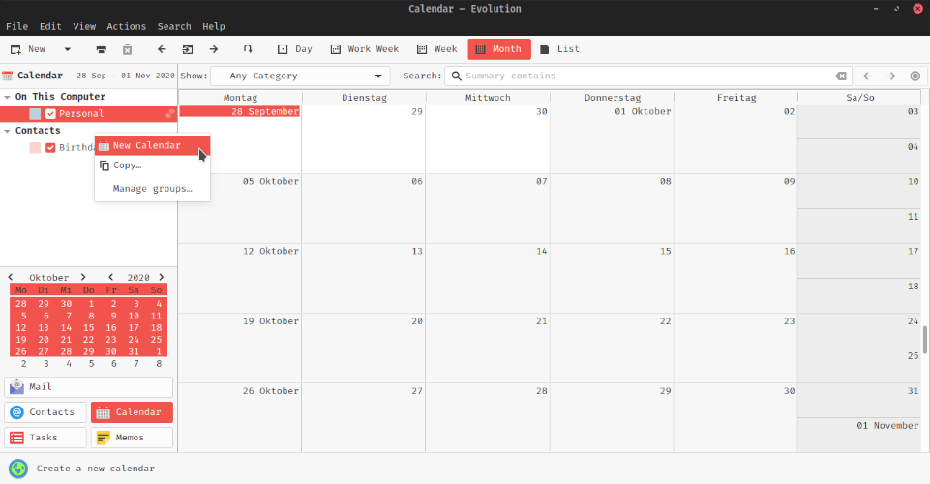Click the New appointment icon in toolbar

tap(16, 49)
